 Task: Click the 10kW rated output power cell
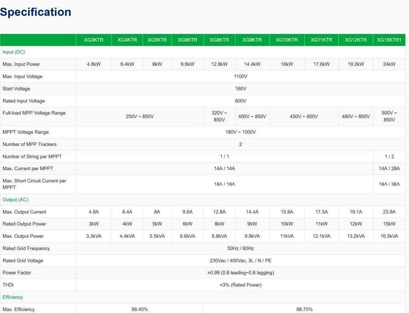(287, 224)
